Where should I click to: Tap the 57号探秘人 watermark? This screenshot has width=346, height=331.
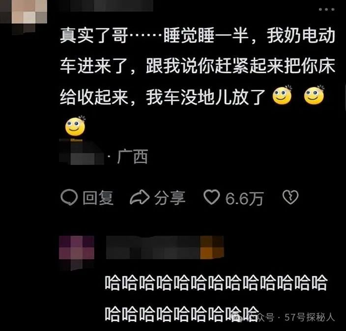(x=310, y=317)
